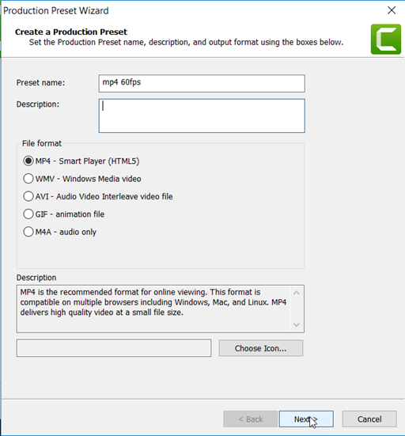405x436 pixels.
Task: Close the Production Preset Wizard window
Action: (392, 10)
